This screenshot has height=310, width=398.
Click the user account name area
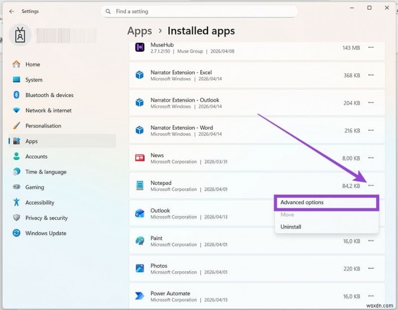coord(66,35)
